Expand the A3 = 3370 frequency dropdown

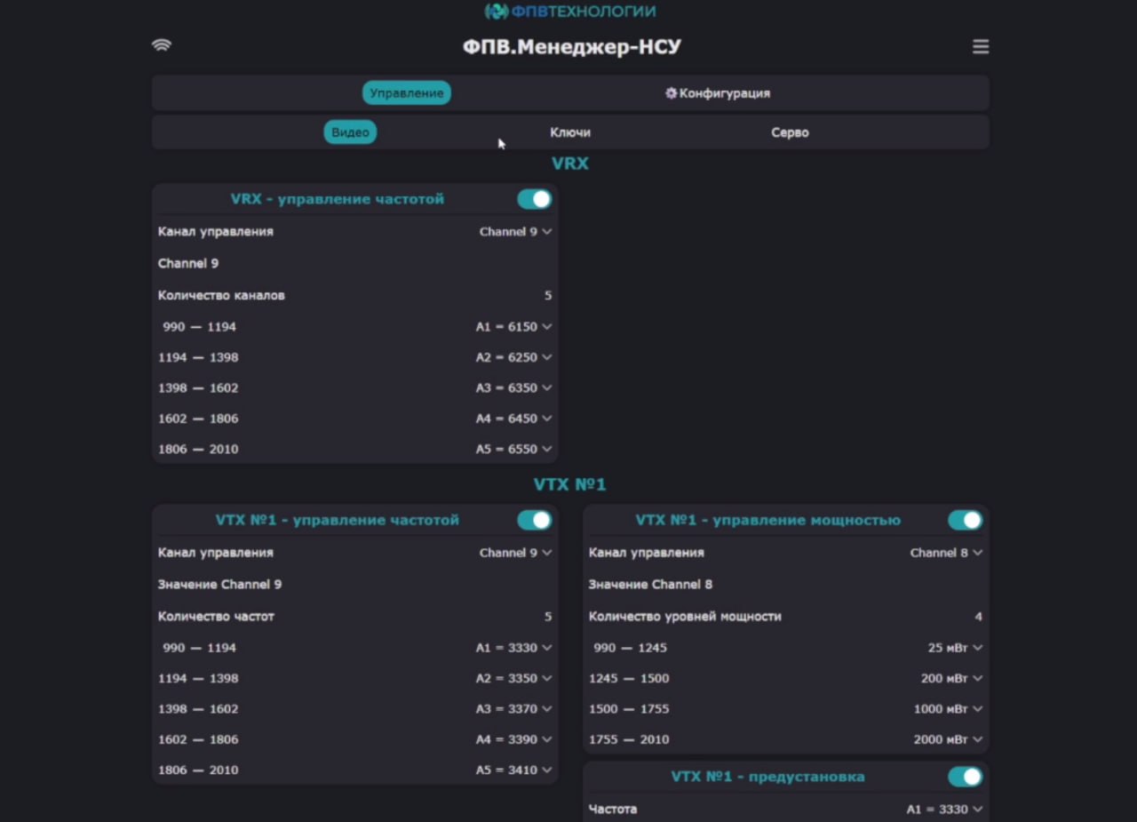click(513, 709)
